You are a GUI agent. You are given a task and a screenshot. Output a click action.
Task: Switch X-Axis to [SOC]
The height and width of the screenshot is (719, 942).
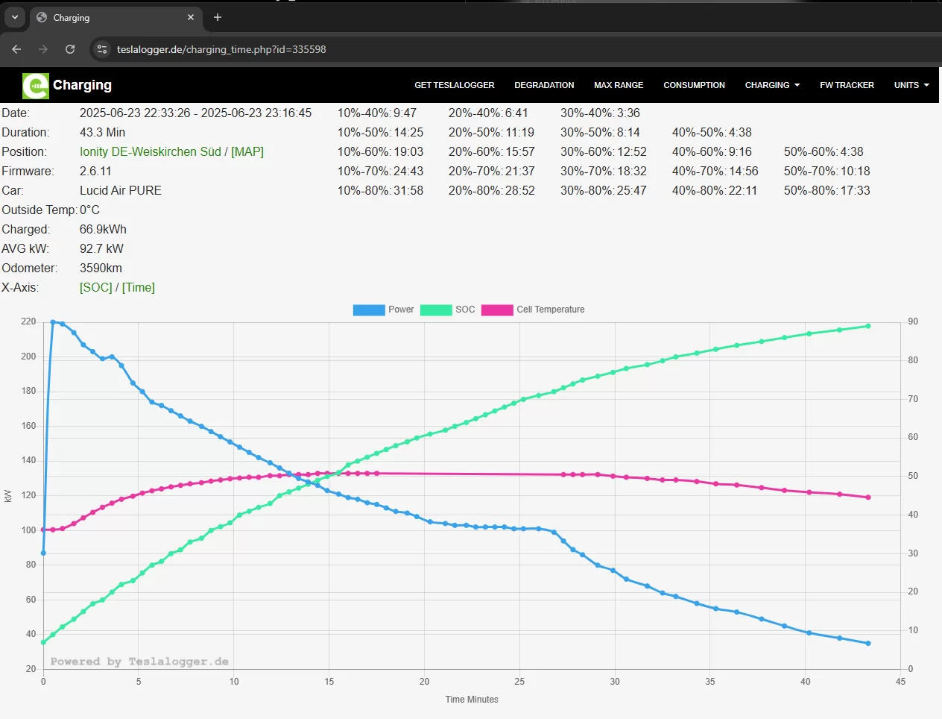[x=96, y=287]
